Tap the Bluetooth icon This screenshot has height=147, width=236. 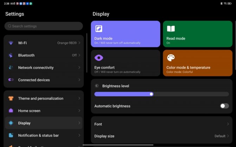(11, 55)
